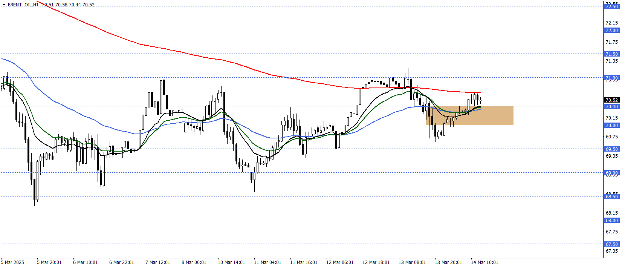Screen dimensions: 622x267
Task: Click the 8 Mar 00:01 time label
Action: pos(194,262)
